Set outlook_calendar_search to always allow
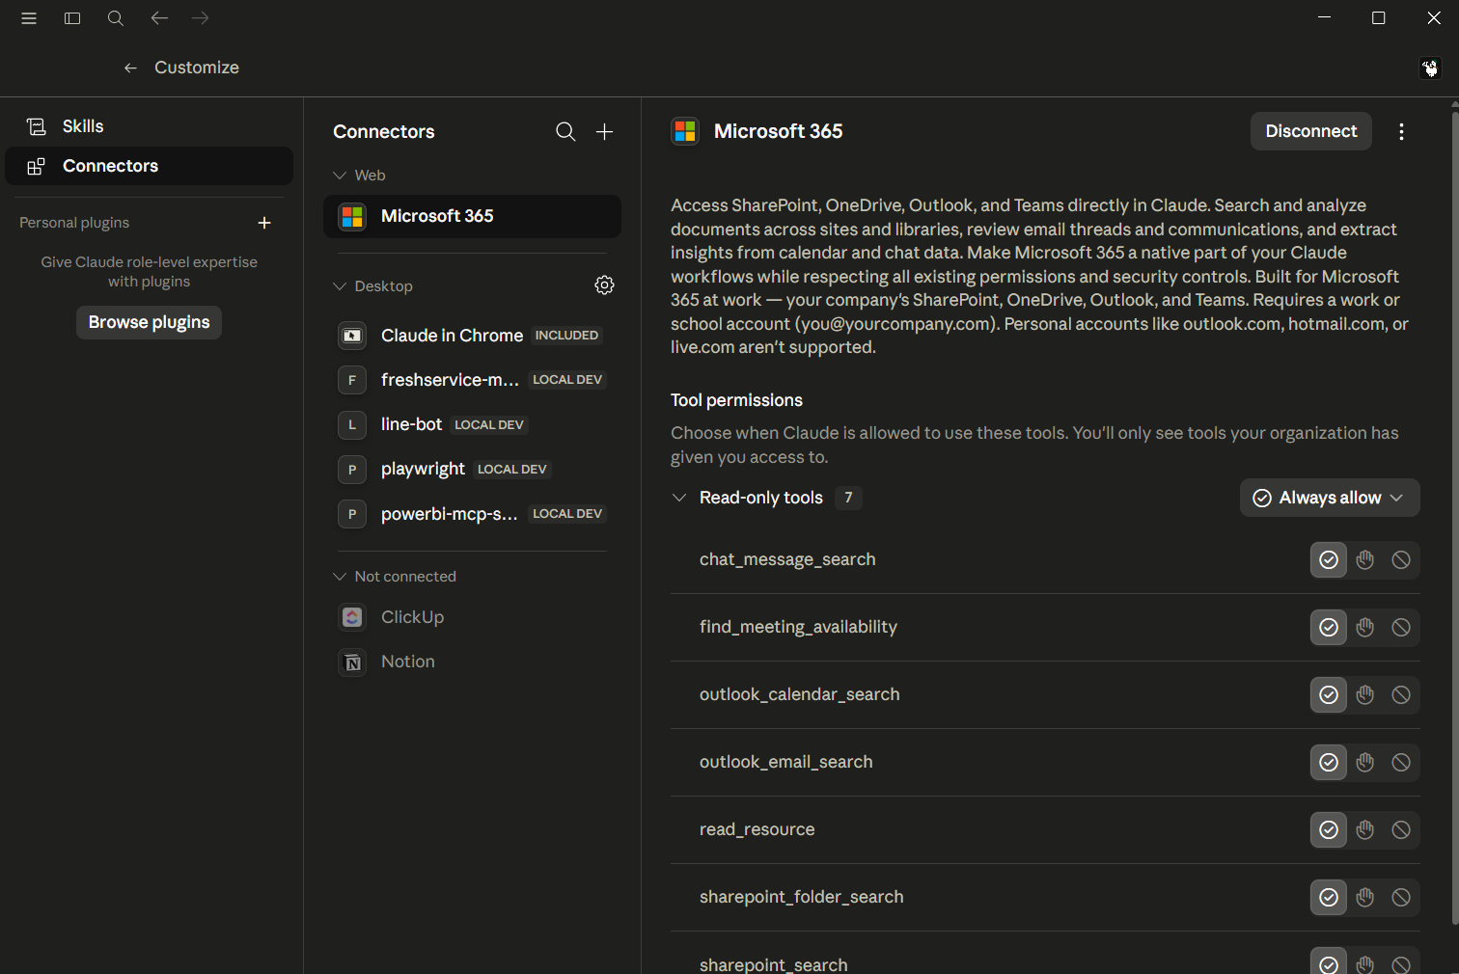This screenshot has width=1459, height=974. coord(1329,695)
